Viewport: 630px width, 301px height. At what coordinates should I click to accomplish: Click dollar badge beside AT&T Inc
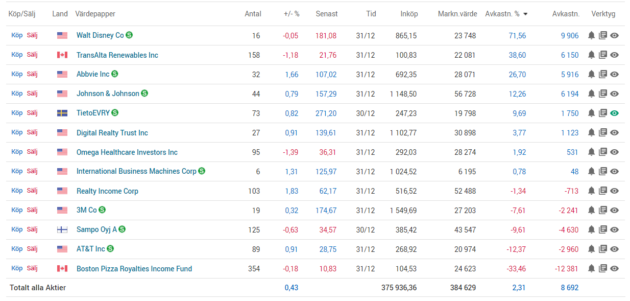[110, 248]
